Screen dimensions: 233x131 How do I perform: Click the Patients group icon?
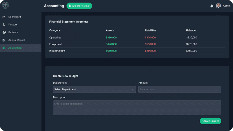tap(4, 32)
